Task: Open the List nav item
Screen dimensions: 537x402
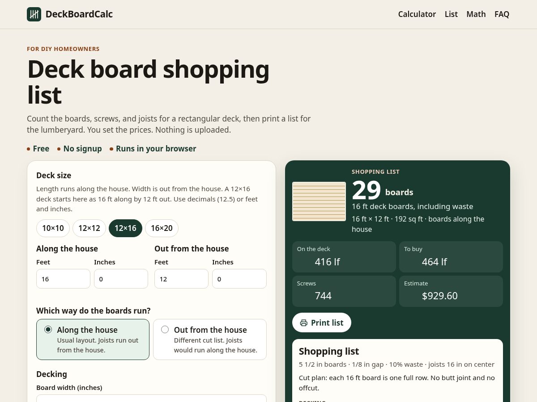Action: [451, 14]
